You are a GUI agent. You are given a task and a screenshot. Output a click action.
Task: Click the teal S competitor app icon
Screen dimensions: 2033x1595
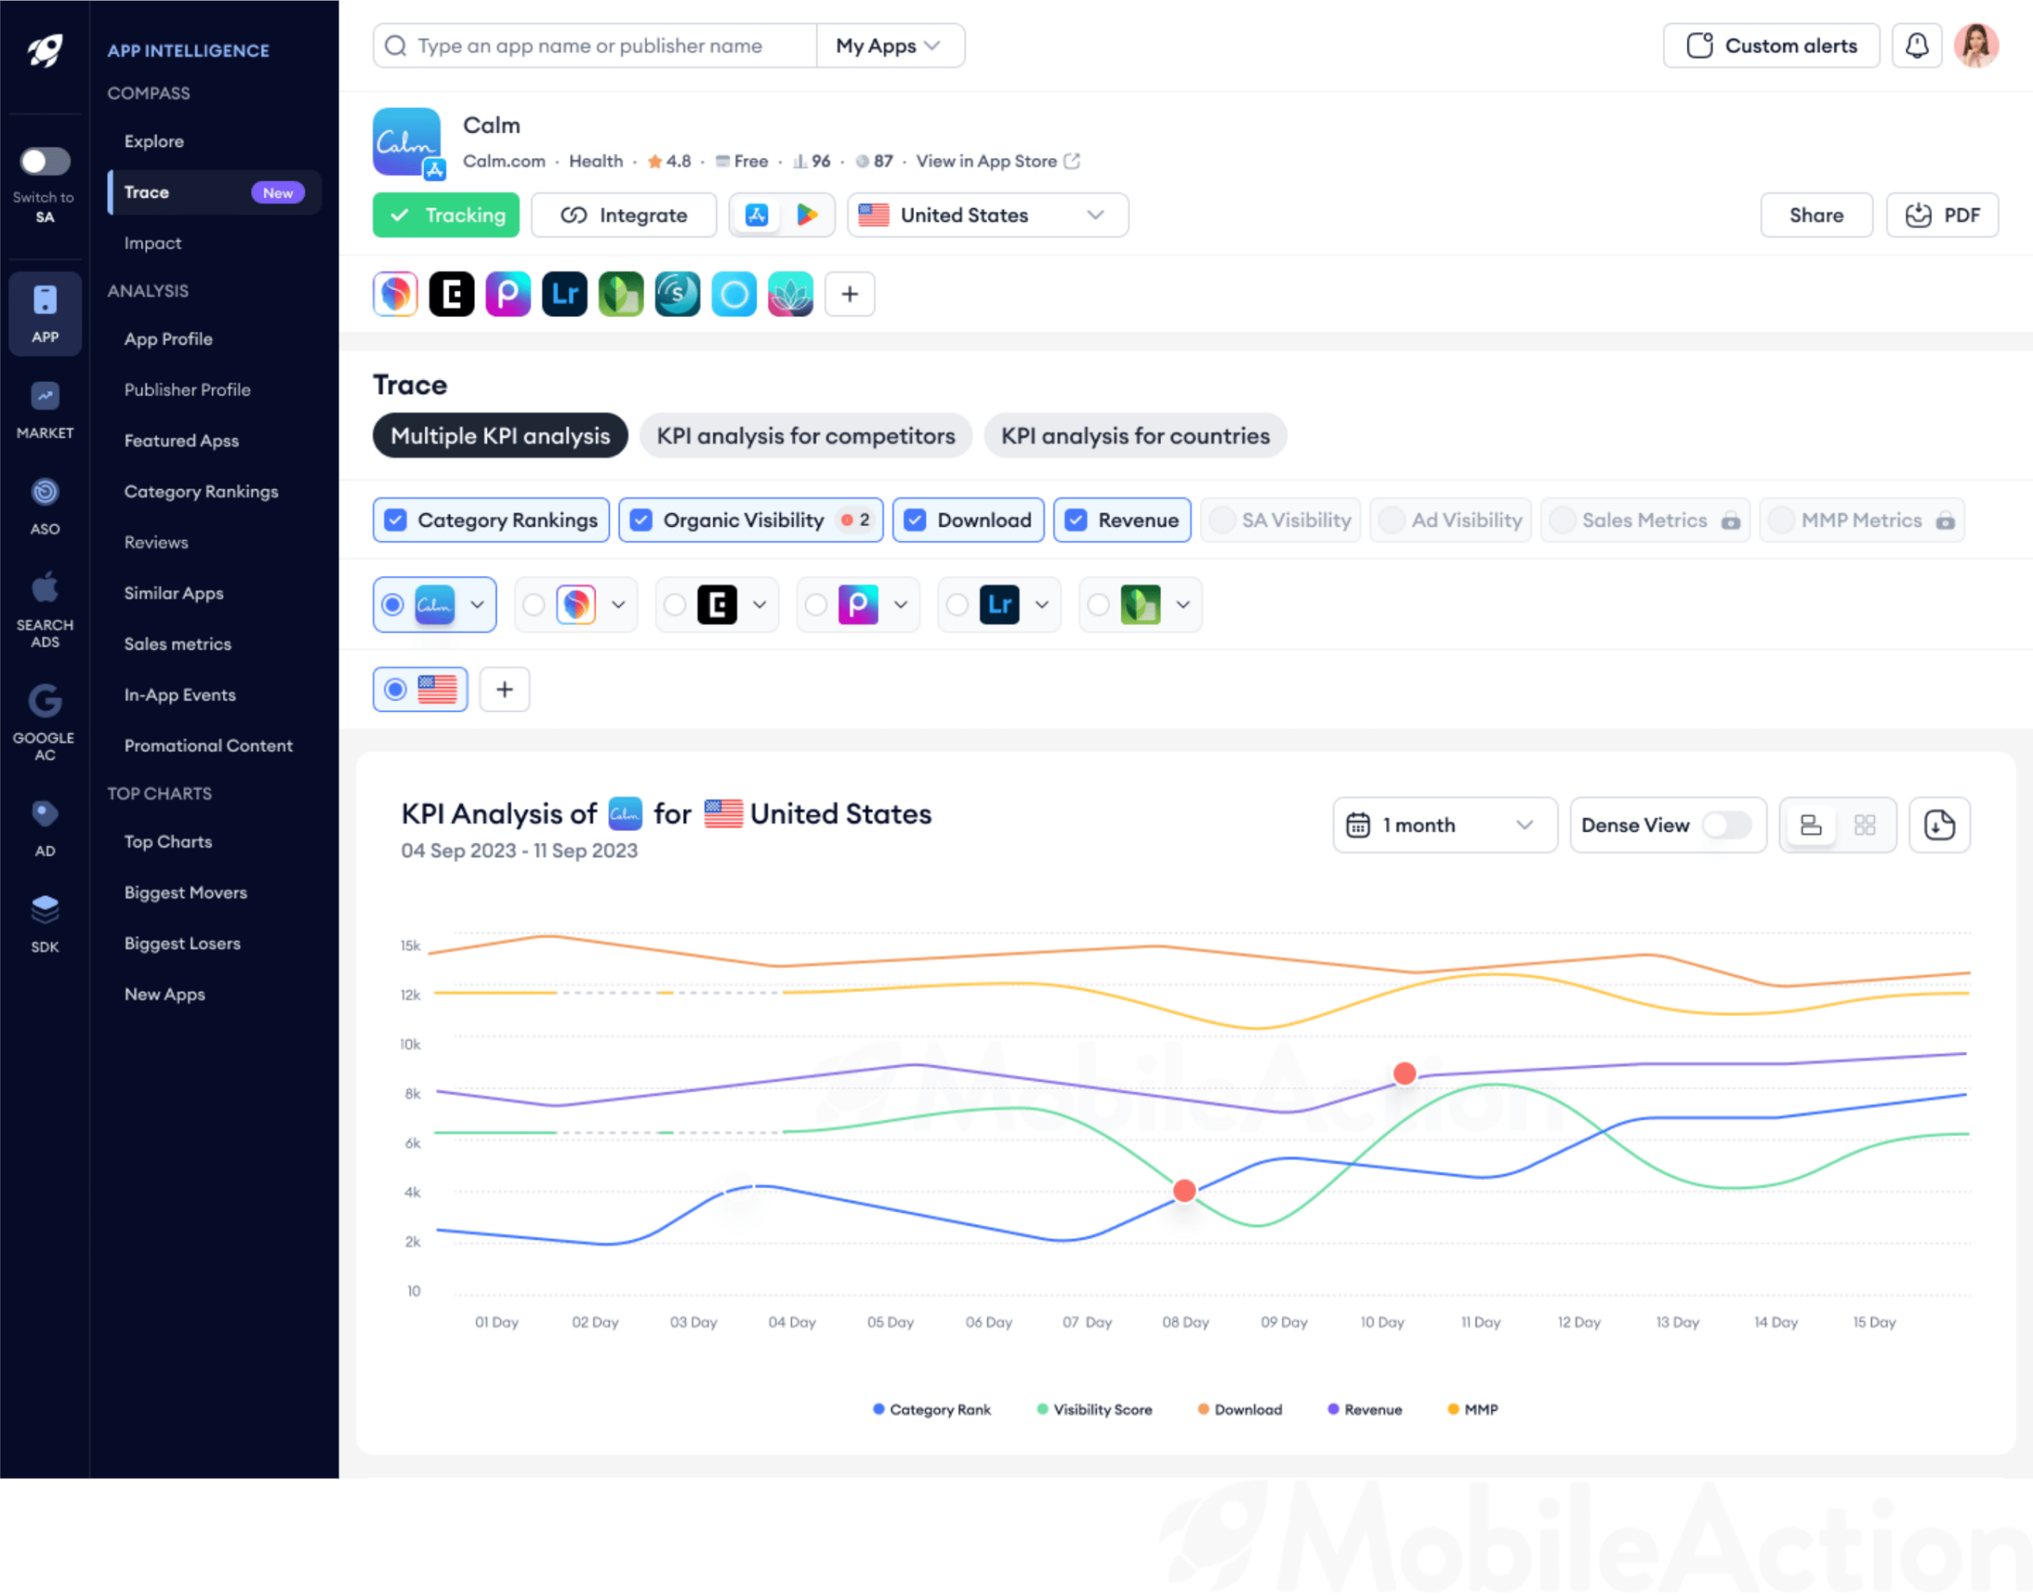click(x=677, y=294)
